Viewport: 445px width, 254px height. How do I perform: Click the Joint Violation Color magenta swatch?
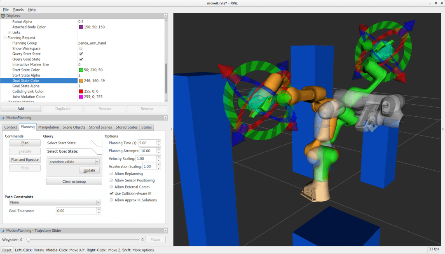coord(81,97)
